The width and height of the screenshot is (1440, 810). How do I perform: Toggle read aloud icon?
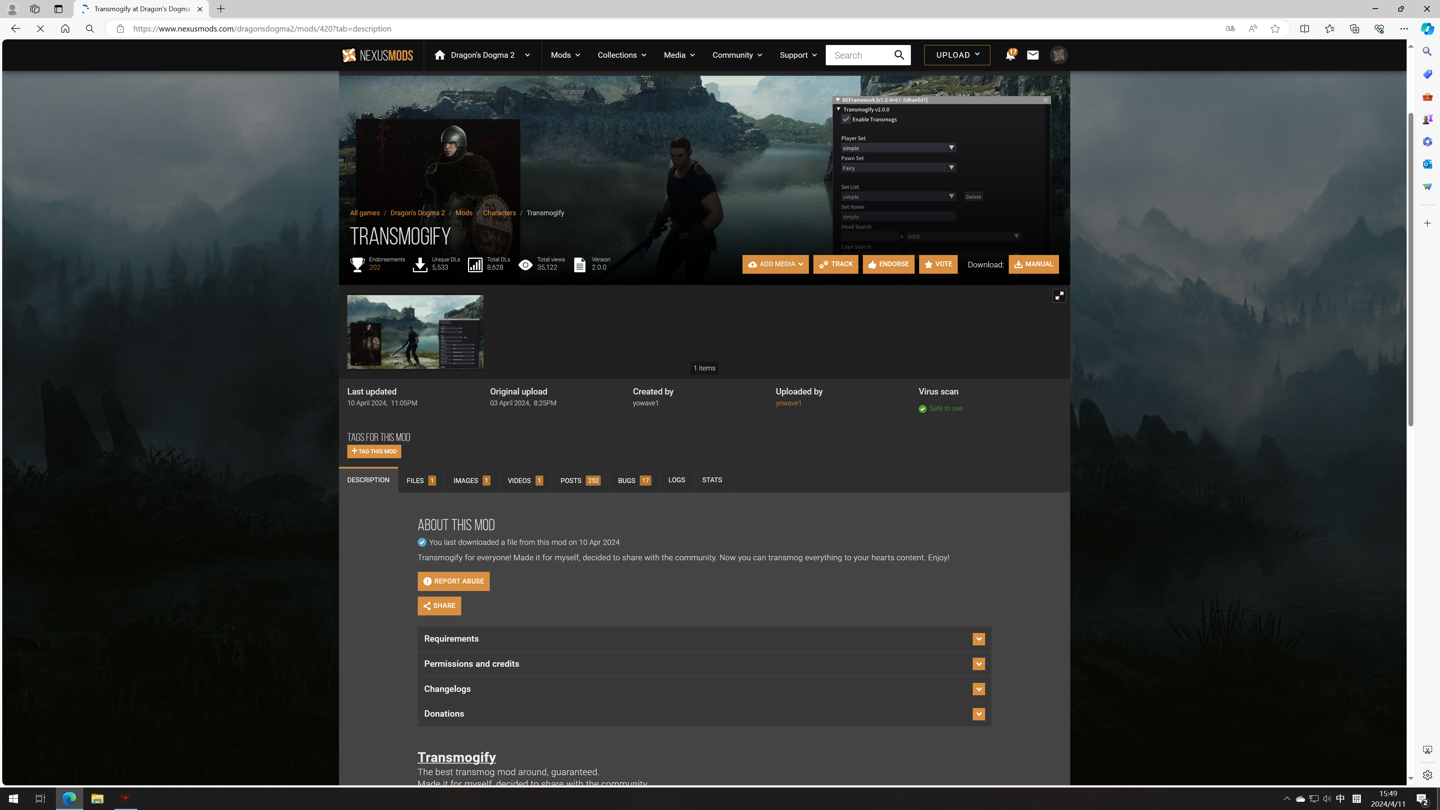point(1252,28)
